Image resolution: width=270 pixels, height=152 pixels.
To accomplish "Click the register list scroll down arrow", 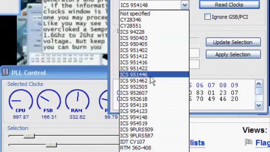I will (259, 105).
